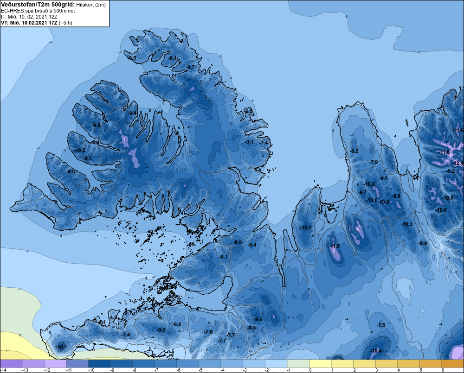Select legend swatch between -14 and -13
This screenshot has height=373, width=464.
pos(11,364)
